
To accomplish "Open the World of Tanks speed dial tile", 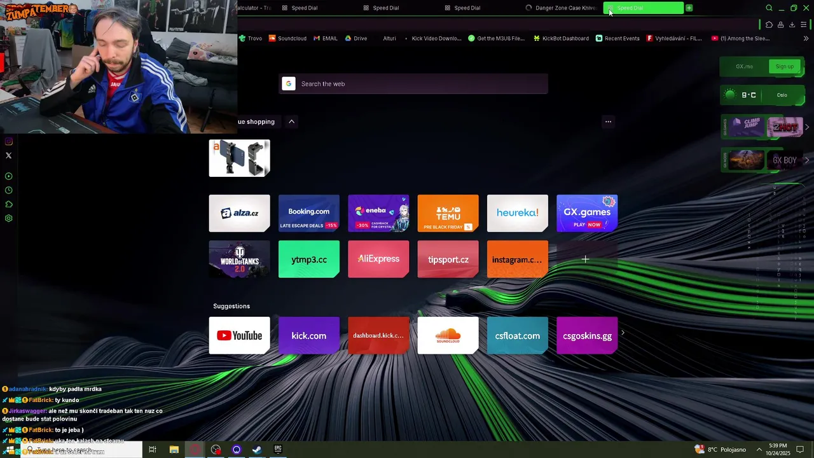I will coord(239,259).
